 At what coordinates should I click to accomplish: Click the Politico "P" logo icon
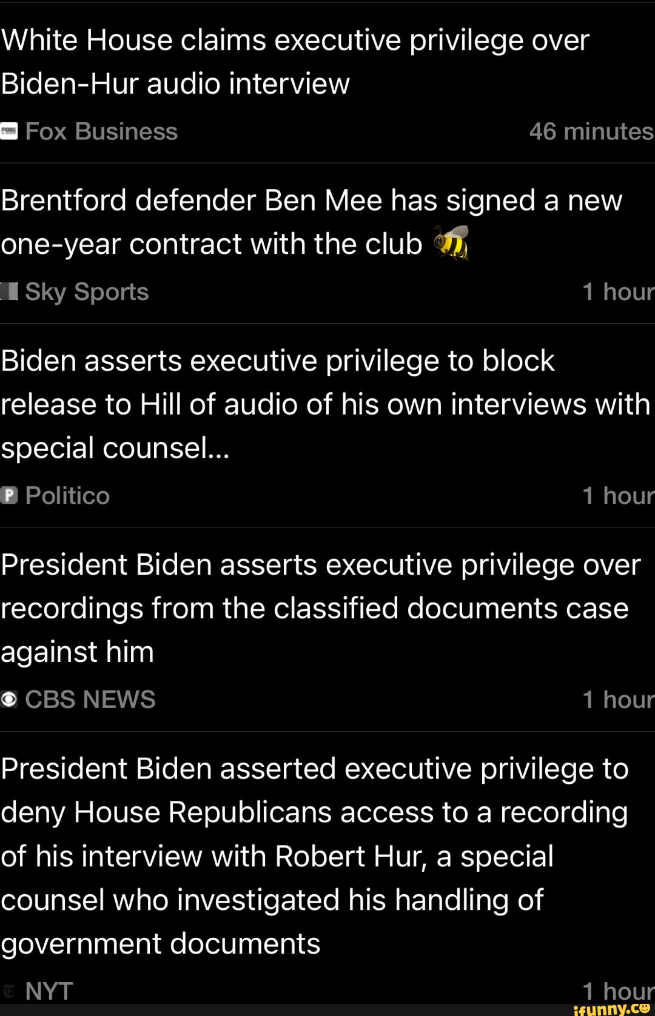(x=8, y=495)
